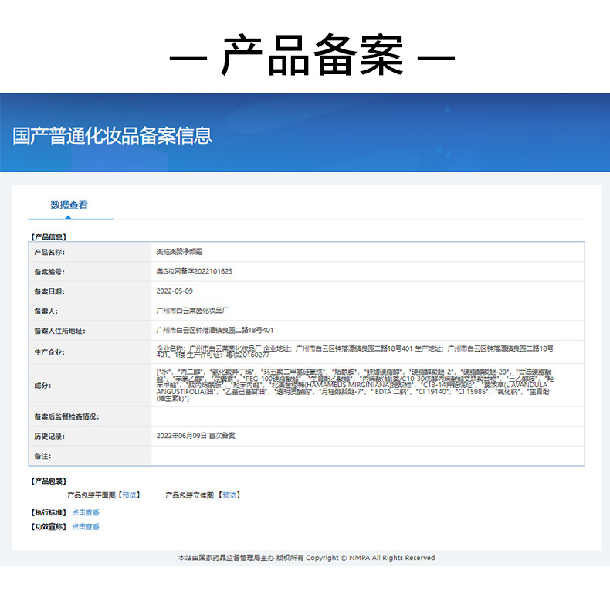Viewport: 610px width, 595px height.
Task: Select the 产品名称 label
Action: coord(49,253)
